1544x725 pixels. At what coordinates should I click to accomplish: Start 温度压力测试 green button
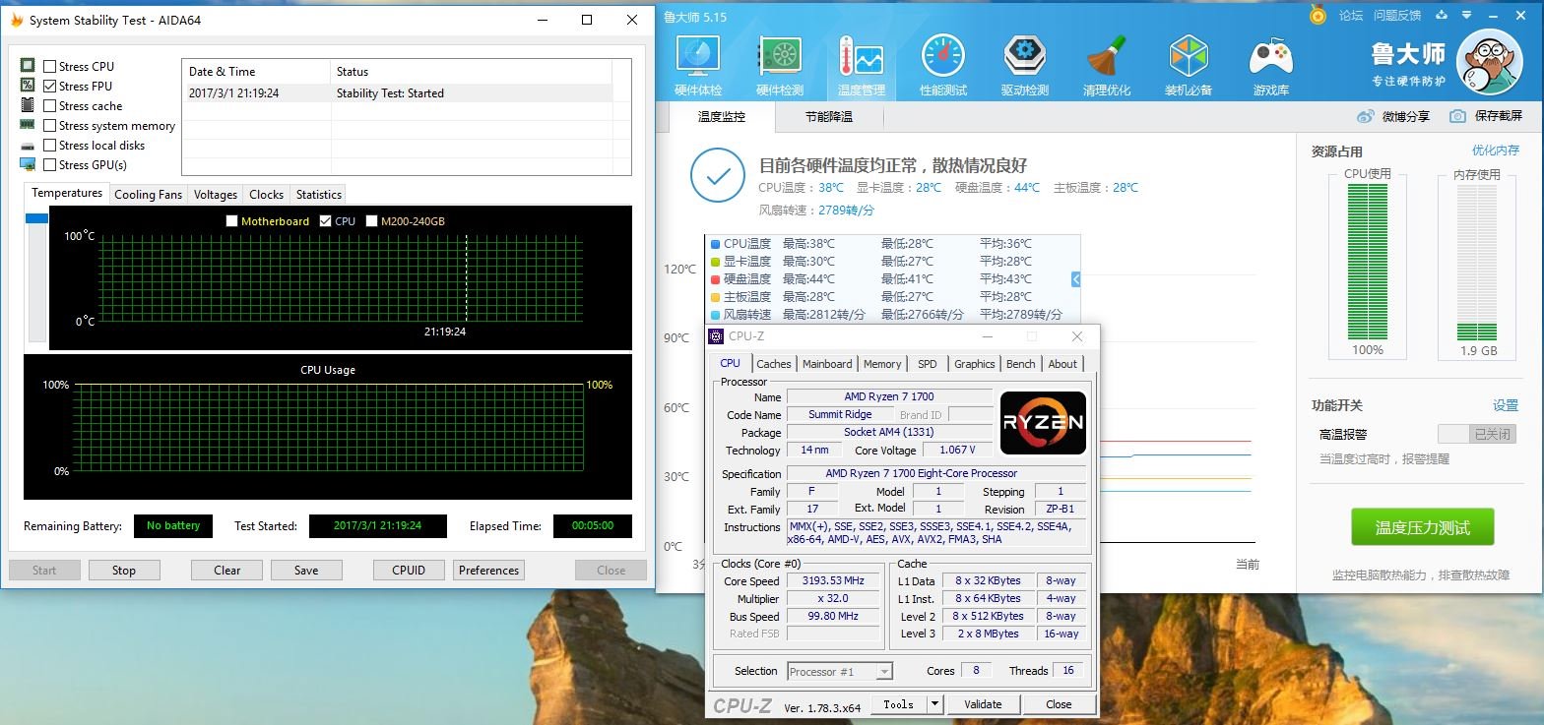1422,527
